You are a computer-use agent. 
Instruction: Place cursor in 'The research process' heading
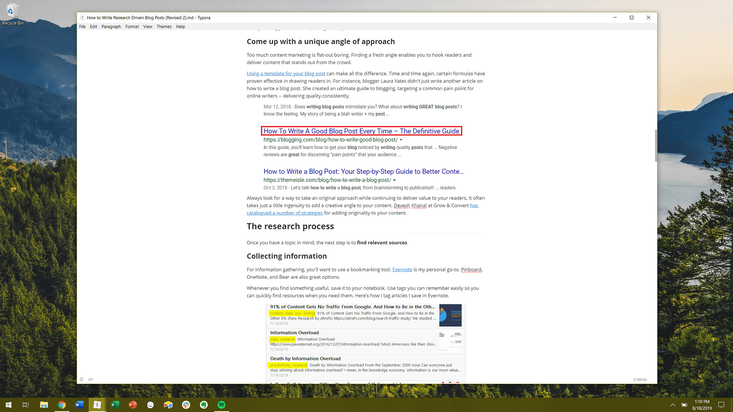(290, 226)
